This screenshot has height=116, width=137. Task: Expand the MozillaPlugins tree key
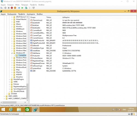(9, 79)
